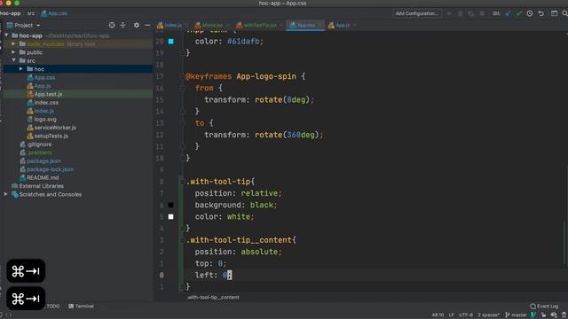The width and height of the screenshot is (568, 319).
Task: Collapse the hoc-app root folder
Action: coord(6,35)
